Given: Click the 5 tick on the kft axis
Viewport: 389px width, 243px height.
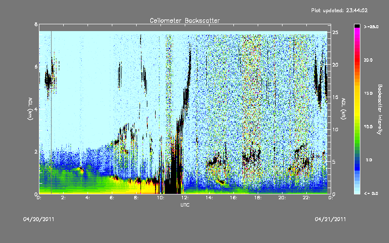Looking at the screenshot, I should 334,162.
